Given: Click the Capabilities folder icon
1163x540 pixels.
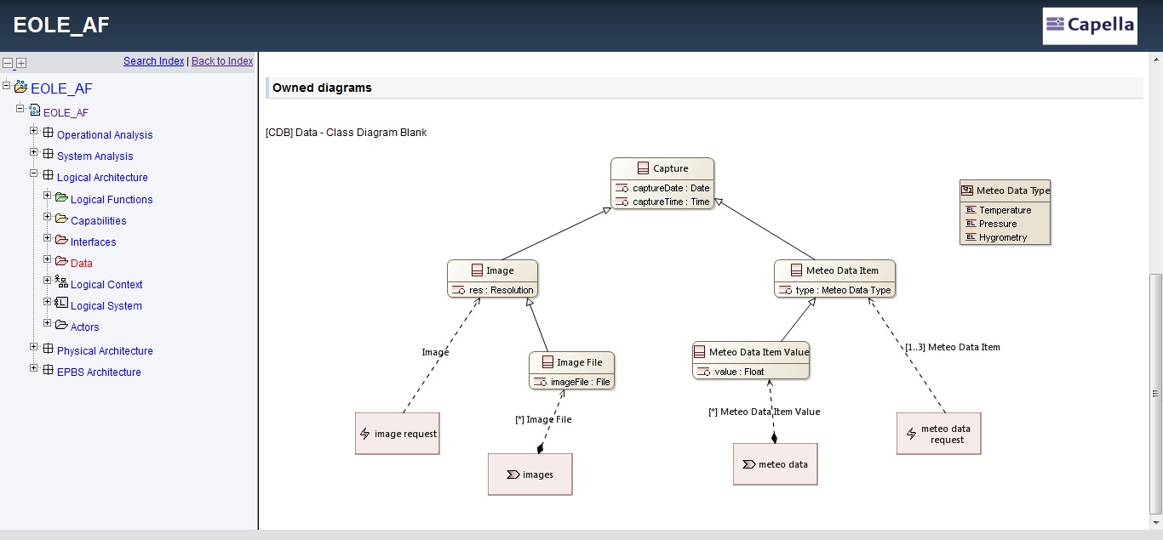Looking at the screenshot, I should 61,219.
